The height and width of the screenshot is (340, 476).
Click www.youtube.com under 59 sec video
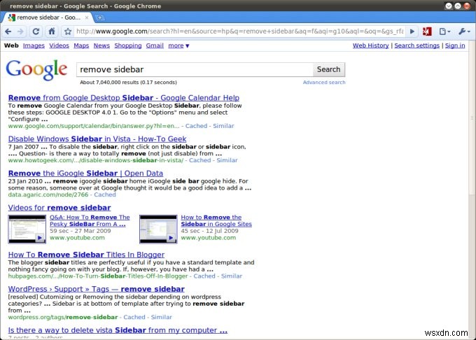tap(77, 238)
